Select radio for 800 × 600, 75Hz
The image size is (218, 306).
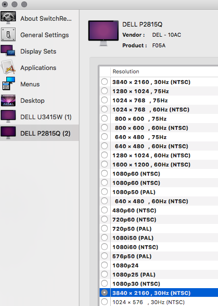[x=104, y=118]
